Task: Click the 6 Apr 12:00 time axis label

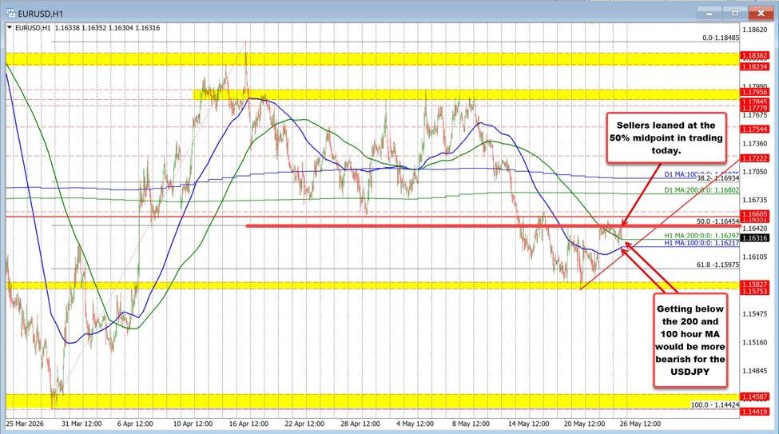Action: [135, 424]
